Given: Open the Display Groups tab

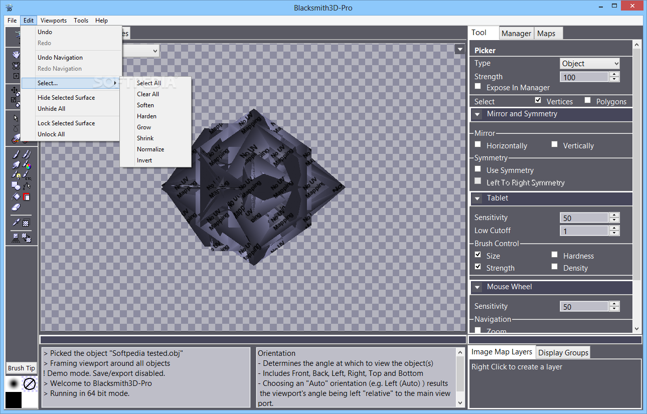Looking at the screenshot, I should coord(563,352).
